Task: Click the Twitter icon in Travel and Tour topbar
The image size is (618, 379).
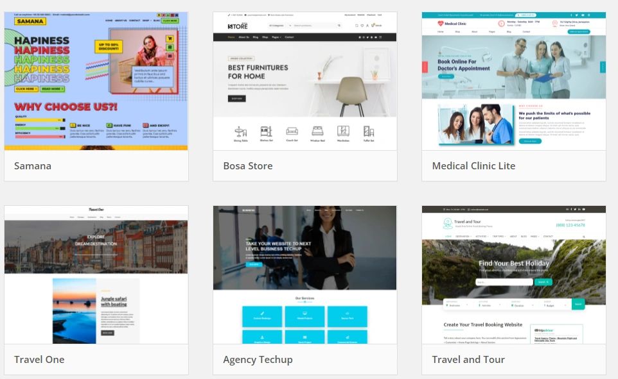Action: point(575,208)
